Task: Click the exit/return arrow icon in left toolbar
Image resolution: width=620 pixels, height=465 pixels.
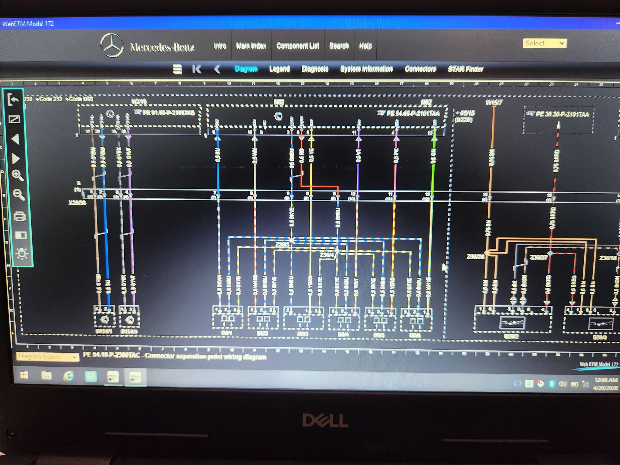Action: point(14,100)
